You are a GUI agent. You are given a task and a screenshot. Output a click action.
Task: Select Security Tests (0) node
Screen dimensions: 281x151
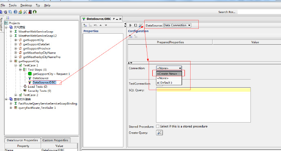40,91
